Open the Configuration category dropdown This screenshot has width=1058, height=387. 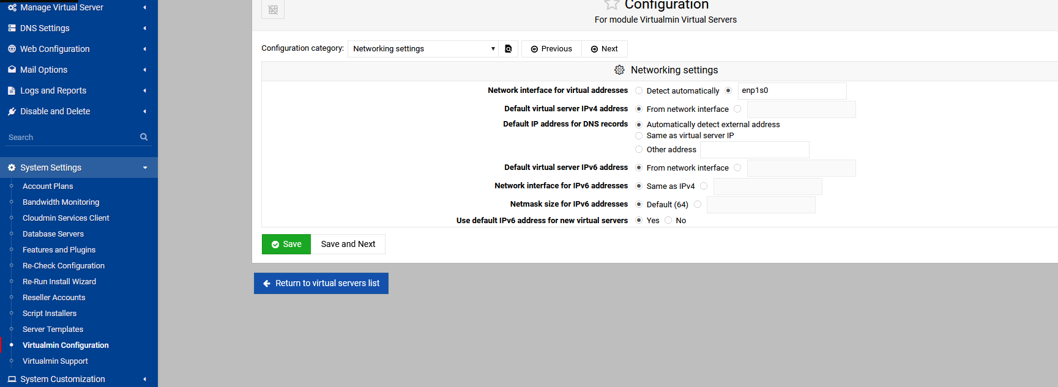[x=423, y=49]
